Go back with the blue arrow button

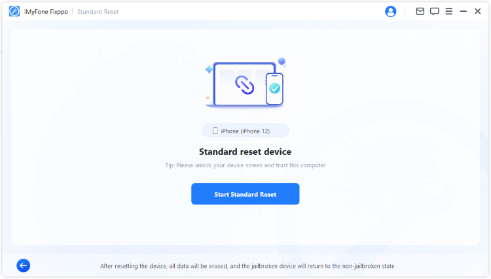click(24, 265)
